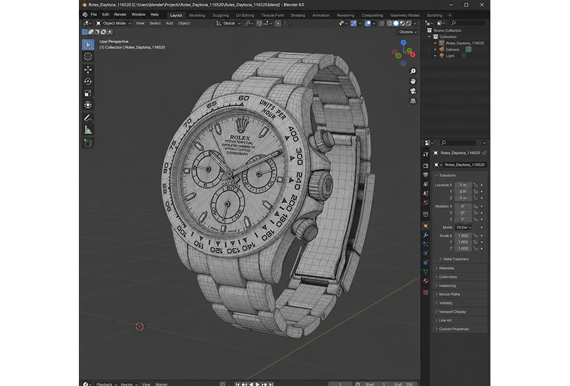Select the Measure tool

[88, 130]
